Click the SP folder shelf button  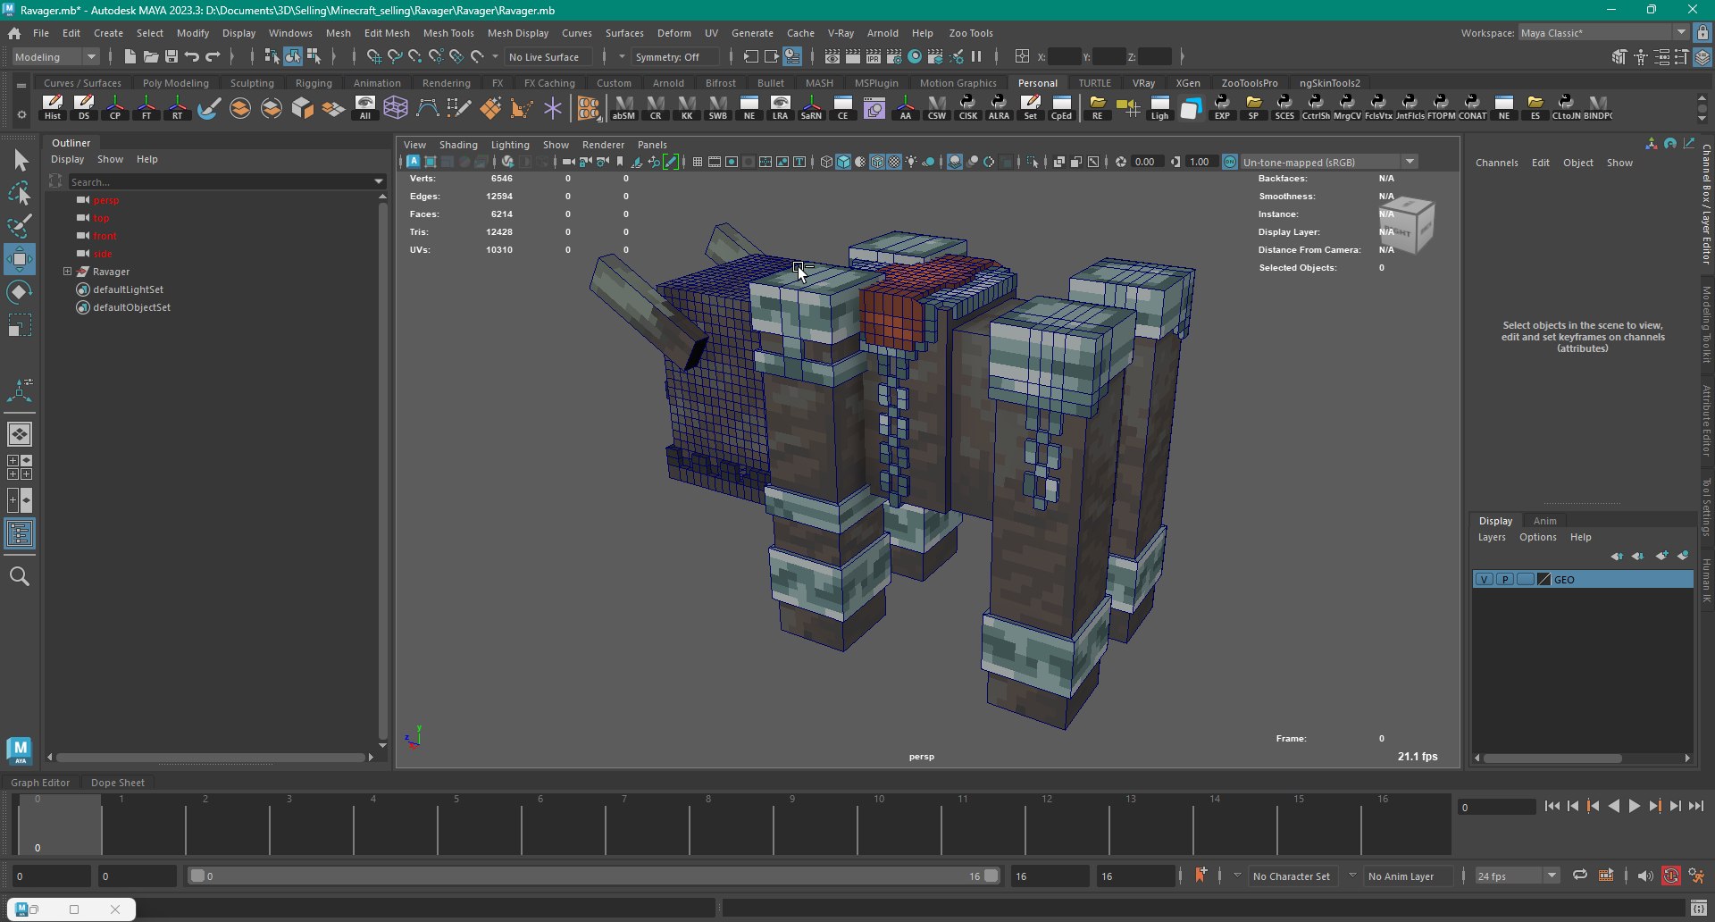1253,108
